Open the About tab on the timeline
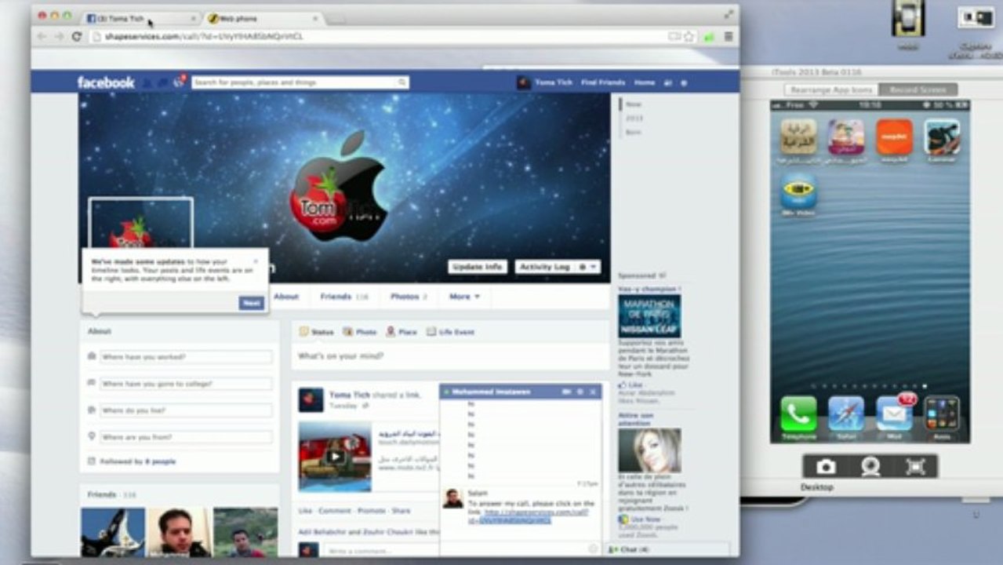This screenshot has width=1003, height=565. point(286,297)
